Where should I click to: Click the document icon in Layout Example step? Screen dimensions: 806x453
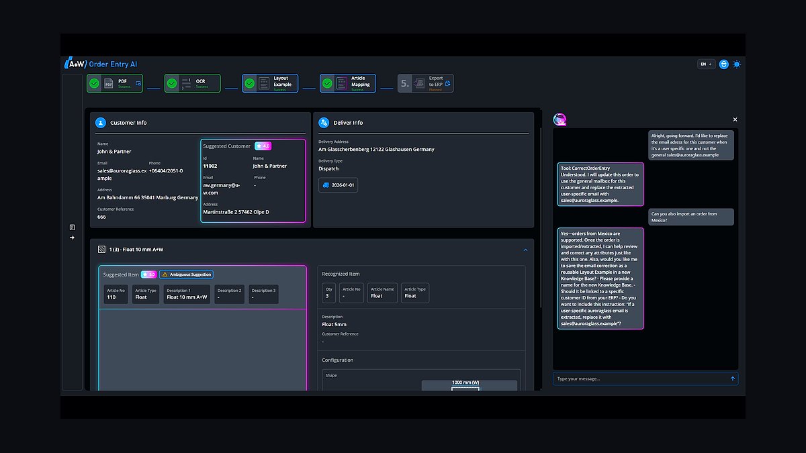pyautogui.click(x=264, y=83)
